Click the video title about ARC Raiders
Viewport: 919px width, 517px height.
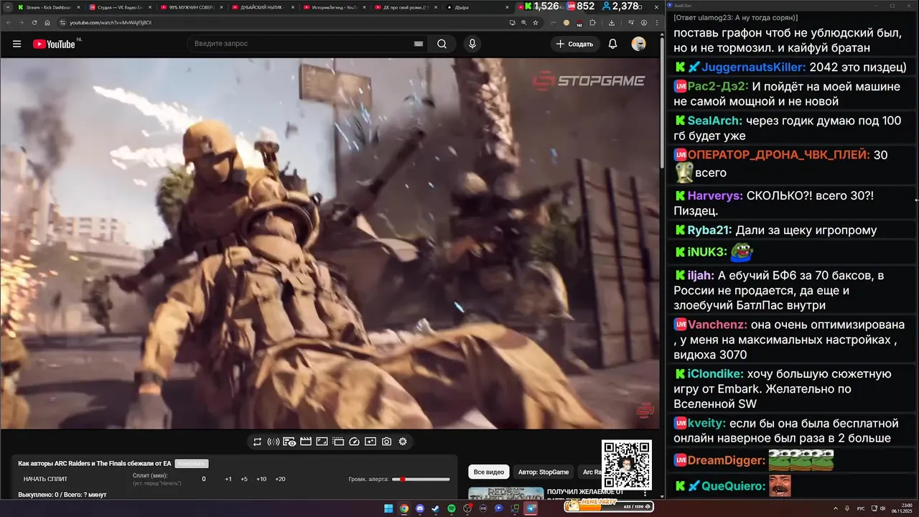[x=95, y=464]
